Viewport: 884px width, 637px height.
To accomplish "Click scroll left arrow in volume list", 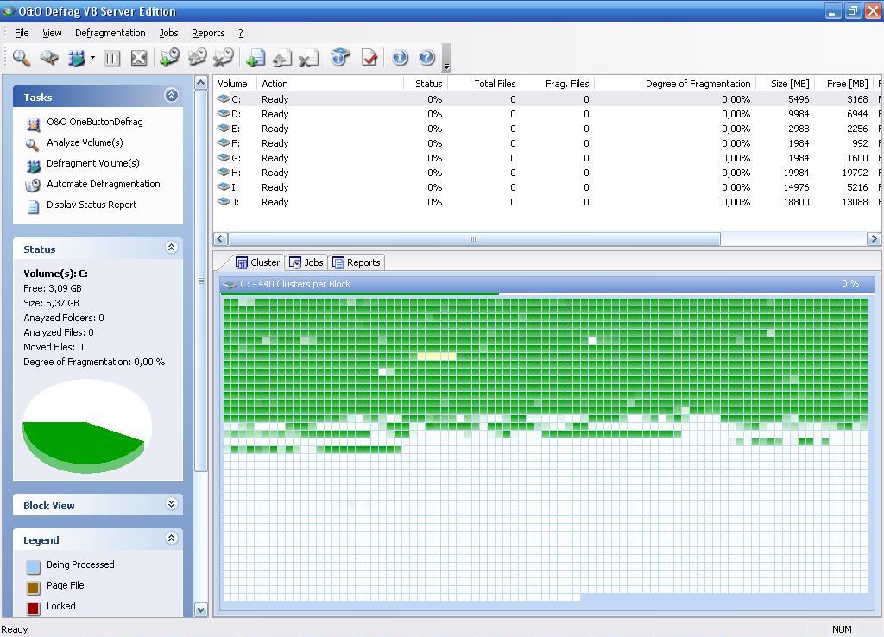I will point(221,239).
